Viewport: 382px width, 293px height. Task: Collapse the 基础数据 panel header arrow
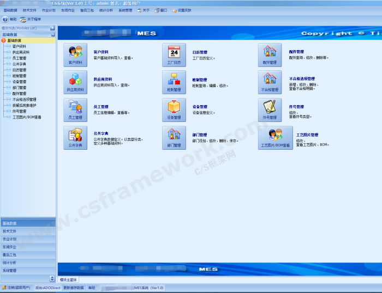[x=52, y=34]
